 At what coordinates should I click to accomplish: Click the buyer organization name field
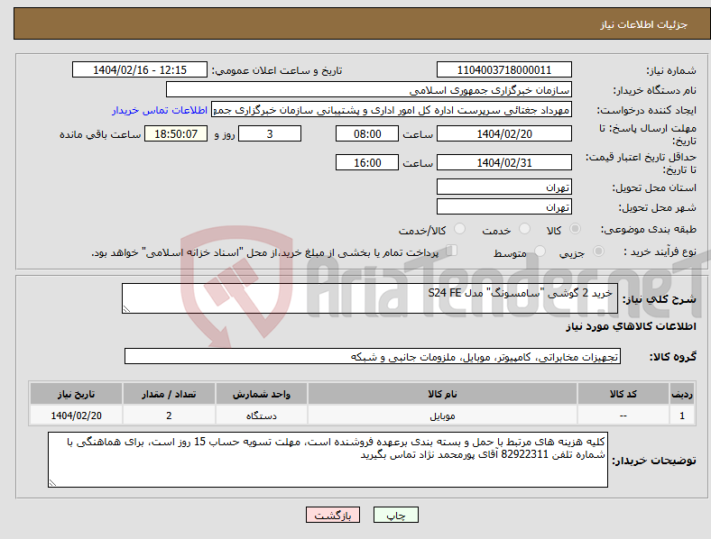coord(369,89)
